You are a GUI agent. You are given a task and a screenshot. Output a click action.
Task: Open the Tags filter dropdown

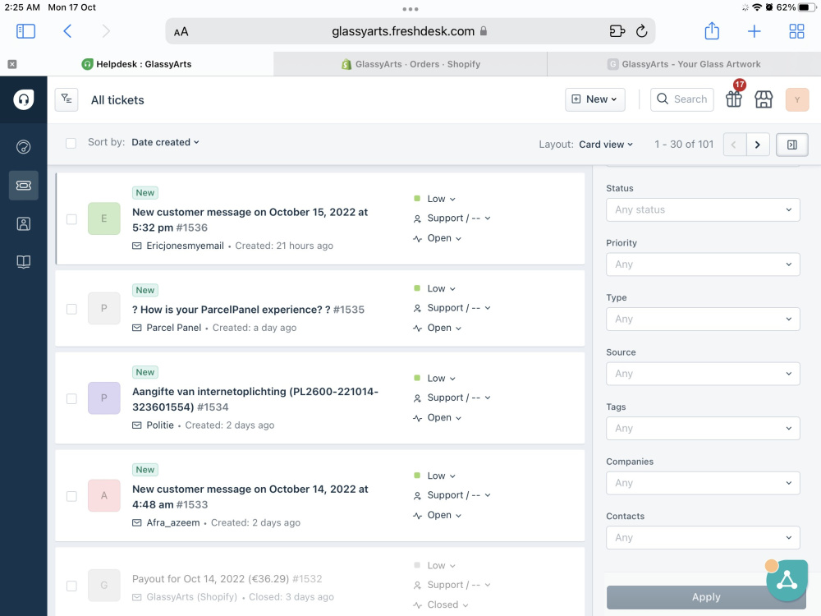click(x=703, y=428)
